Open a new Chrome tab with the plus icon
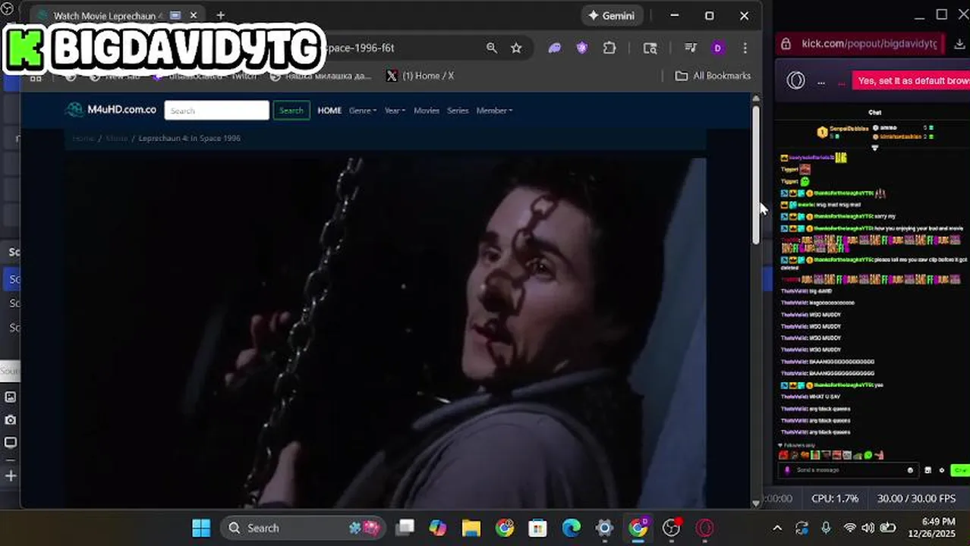 coord(220,15)
